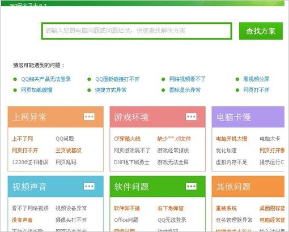Choose 游戏无法全屏 entry
This screenshot has height=232, width=289.
pyautogui.click(x=173, y=162)
